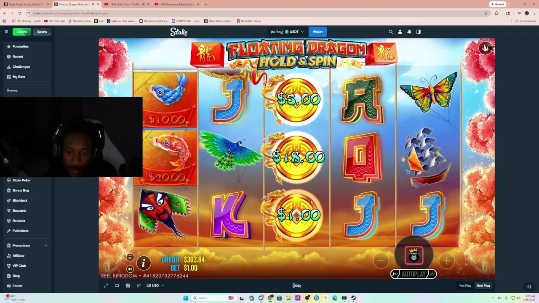Decrease bet with the minus button
The height and width of the screenshot is (303, 539).
pyautogui.click(x=381, y=261)
